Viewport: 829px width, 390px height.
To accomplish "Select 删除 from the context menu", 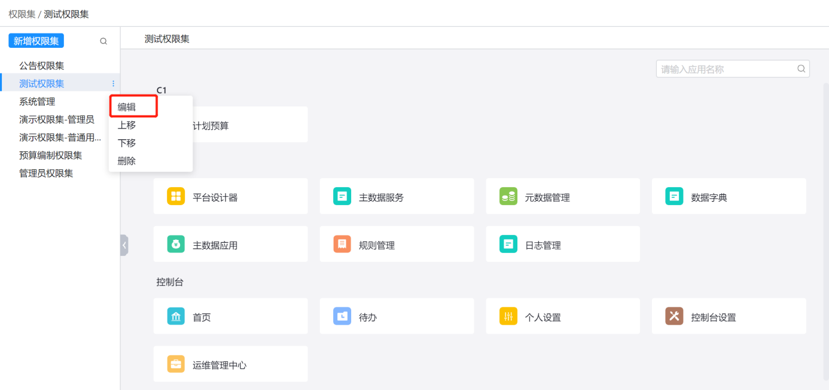I will 127,161.
